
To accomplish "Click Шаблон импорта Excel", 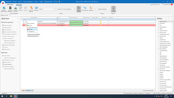I will click(9, 69).
